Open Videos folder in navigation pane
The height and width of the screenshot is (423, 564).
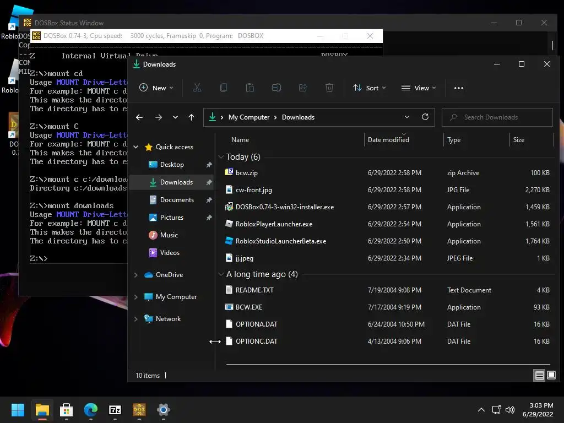(170, 252)
